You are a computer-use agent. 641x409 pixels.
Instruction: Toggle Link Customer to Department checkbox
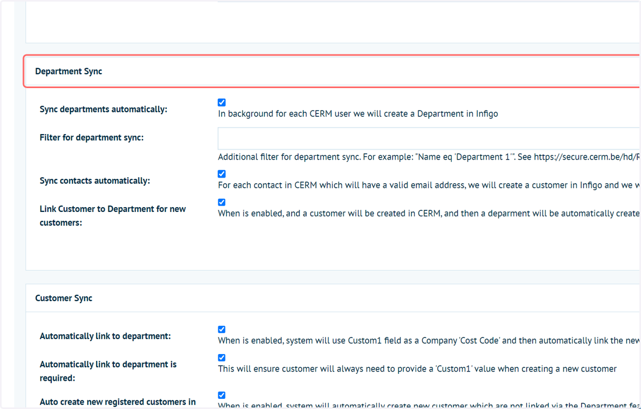tap(222, 202)
